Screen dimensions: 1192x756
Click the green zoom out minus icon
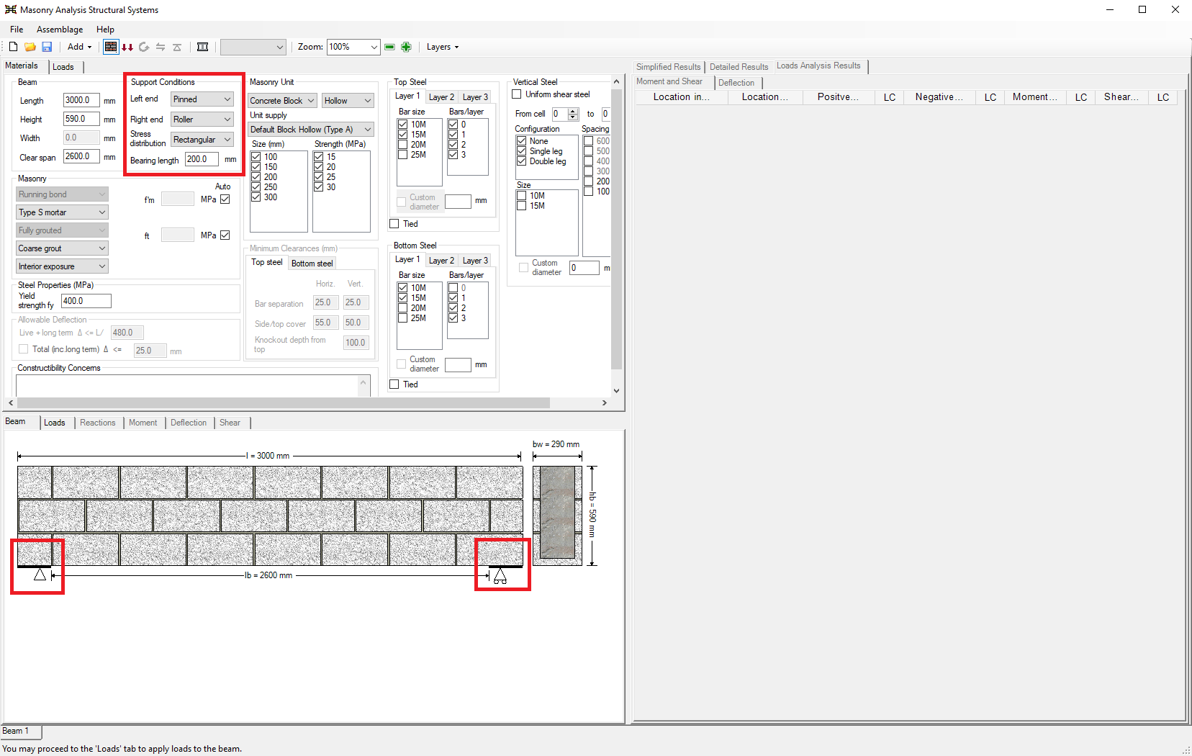click(389, 47)
